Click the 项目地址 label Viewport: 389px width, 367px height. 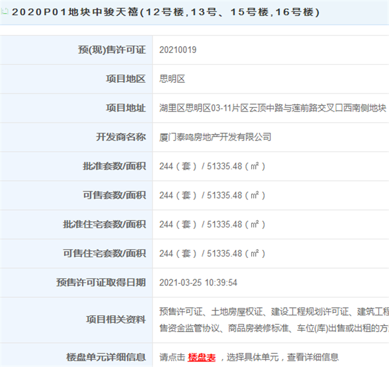click(126, 108)
